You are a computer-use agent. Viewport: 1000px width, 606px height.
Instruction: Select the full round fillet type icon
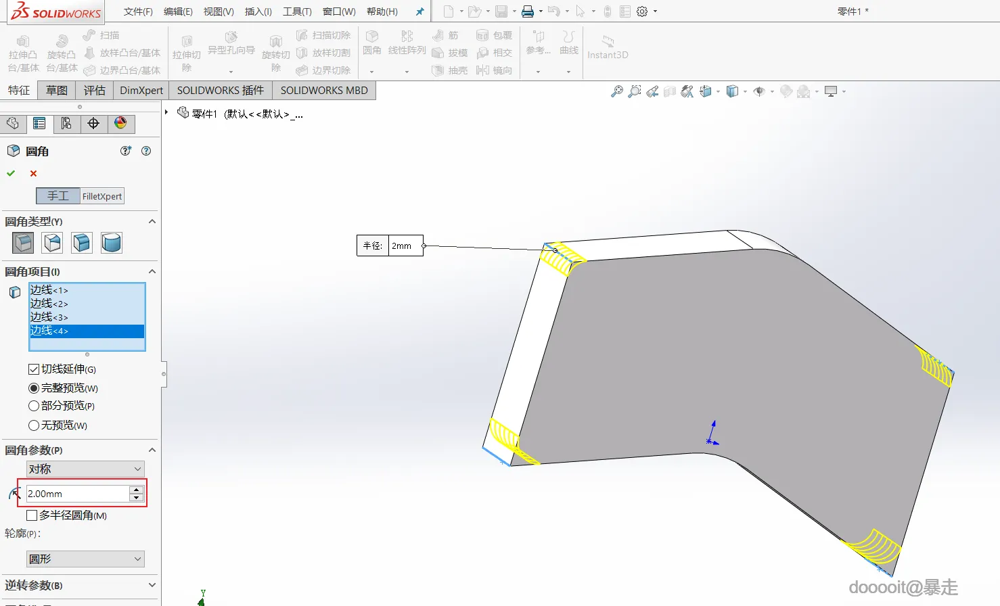coord(112,242)
